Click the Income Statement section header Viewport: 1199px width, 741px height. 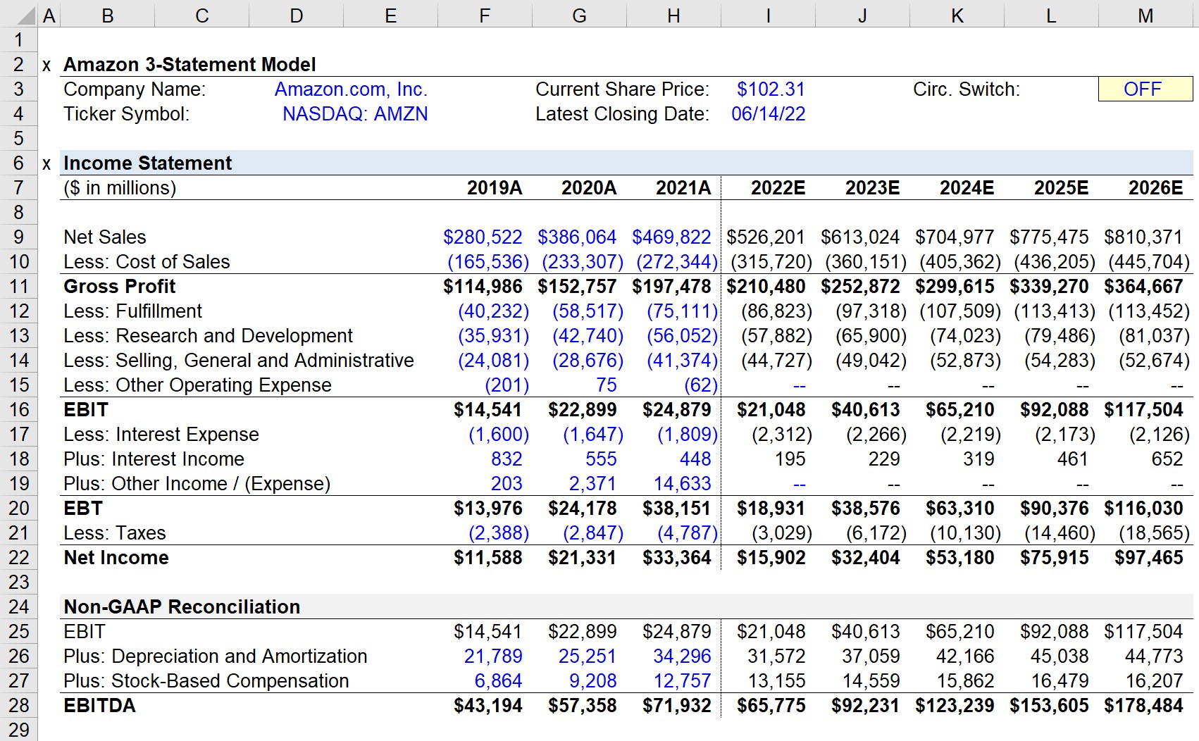[x=147, y=163]
